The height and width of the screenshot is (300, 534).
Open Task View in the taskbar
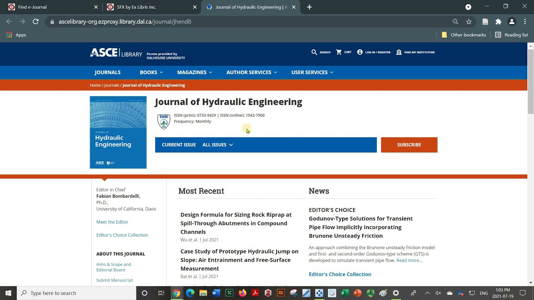pos(161,293)
